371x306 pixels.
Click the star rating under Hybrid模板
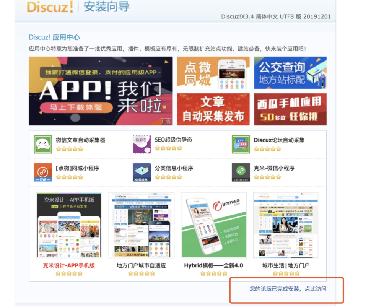coord(214,274)
